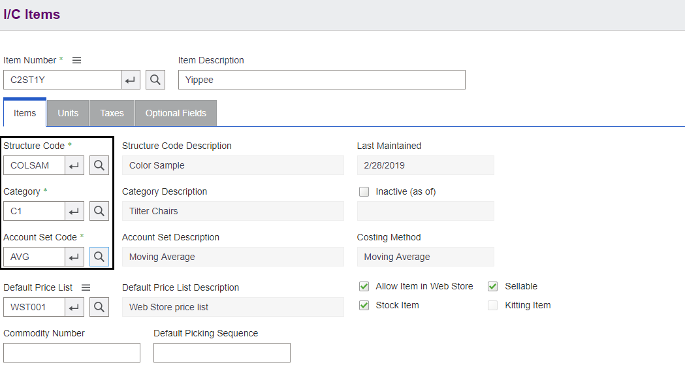Toggle the Inactive (as of) checkbox
This screenshot has width=685, height=371.
[x=364, y=191]
